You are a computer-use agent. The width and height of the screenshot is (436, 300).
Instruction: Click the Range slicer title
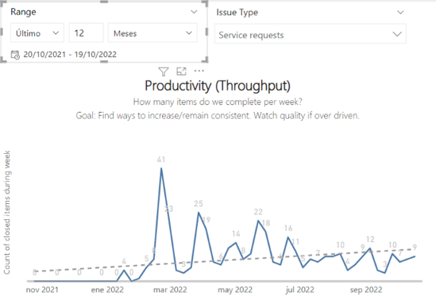click(23, 12)
